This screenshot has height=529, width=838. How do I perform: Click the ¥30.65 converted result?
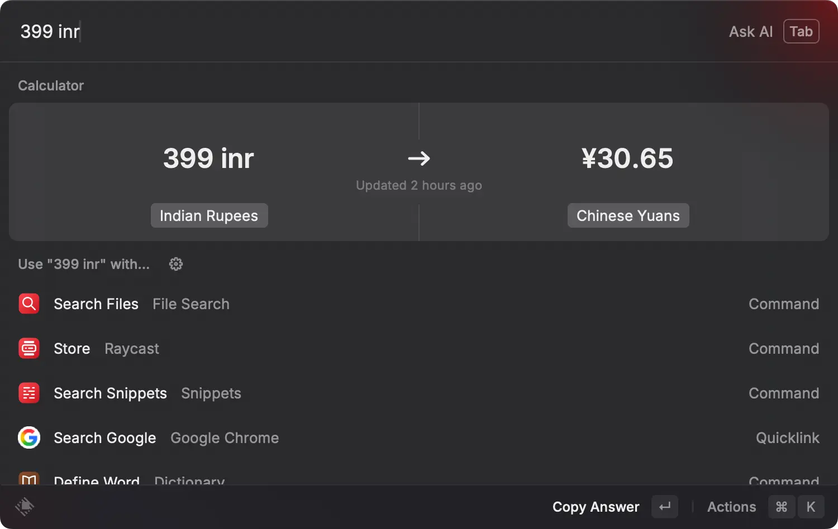[627, 158]
